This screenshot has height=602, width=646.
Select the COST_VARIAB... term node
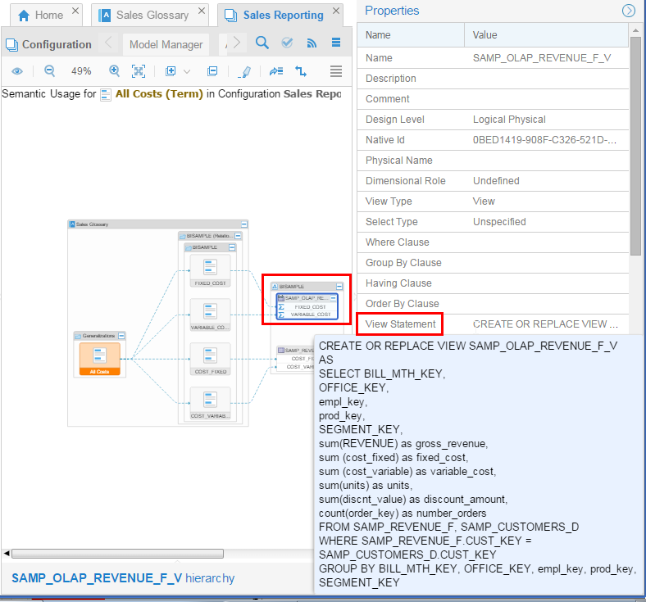[x=210, y=403]
